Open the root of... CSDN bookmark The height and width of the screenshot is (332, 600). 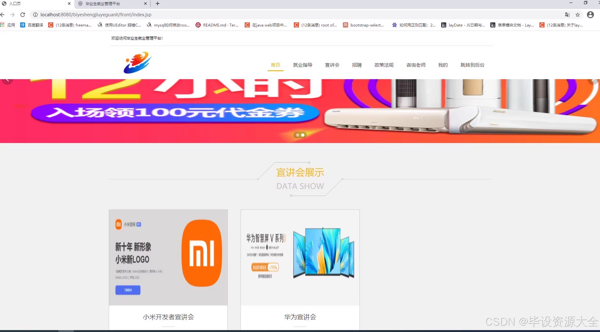tap(315, 25)
